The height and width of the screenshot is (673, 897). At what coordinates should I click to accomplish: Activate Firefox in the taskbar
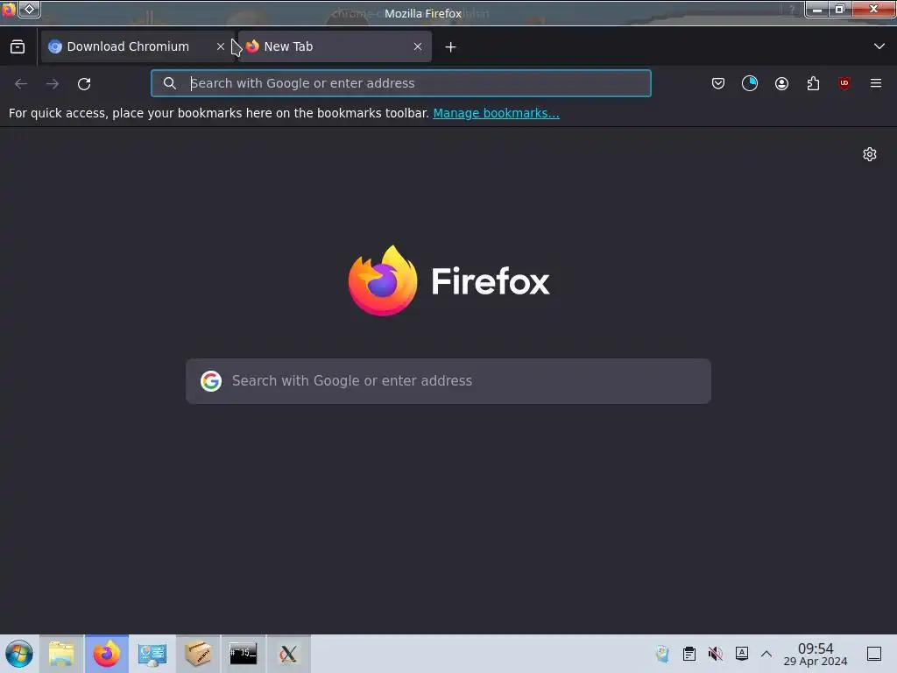point(107,654)
